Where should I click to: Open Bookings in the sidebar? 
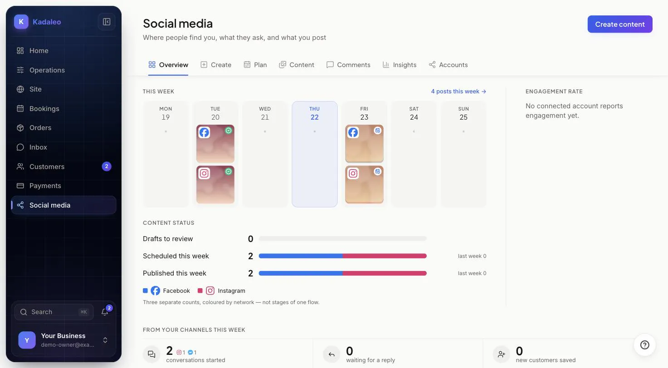click(x=63, y=109)
